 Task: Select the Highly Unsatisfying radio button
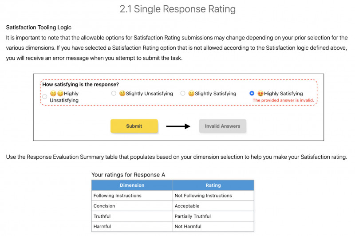click(45, 97)
